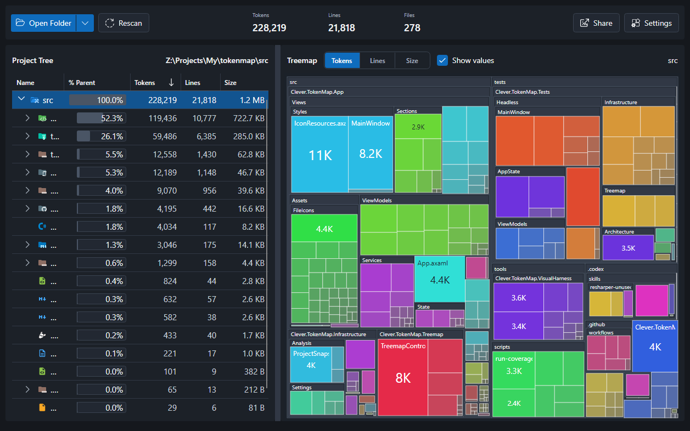This screenshot has width=690, height=431.
Task: Click the document file icon on the 221-token row
Action: click(x=43, y=353)
